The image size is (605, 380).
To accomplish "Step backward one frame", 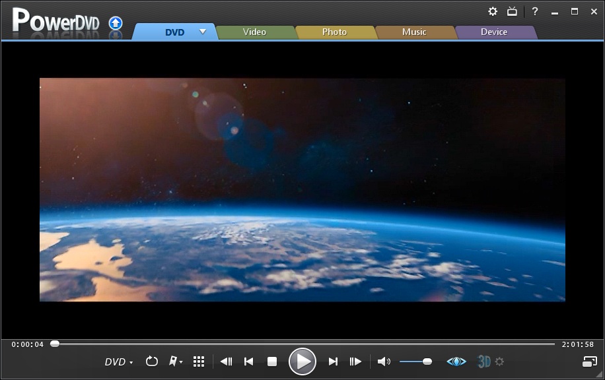I will click(226, 362).
